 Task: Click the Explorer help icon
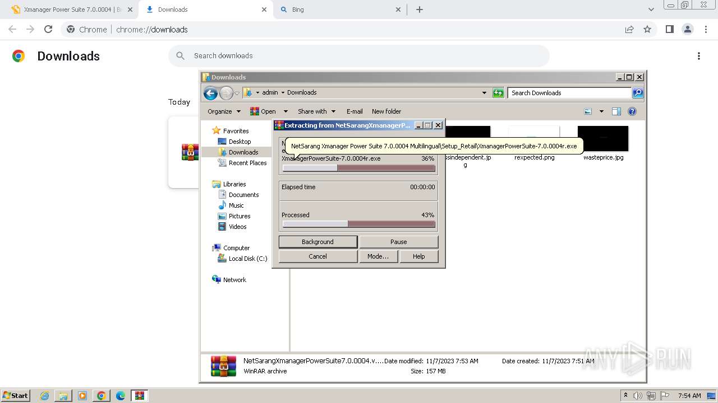pyautogui.click(x=632, y=111)
